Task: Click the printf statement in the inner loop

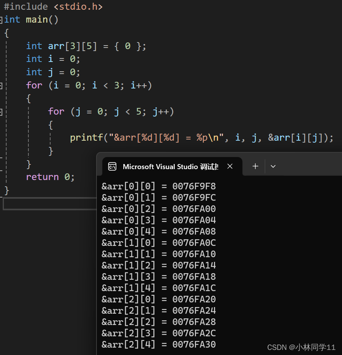Action: click(x=202, y=138)
